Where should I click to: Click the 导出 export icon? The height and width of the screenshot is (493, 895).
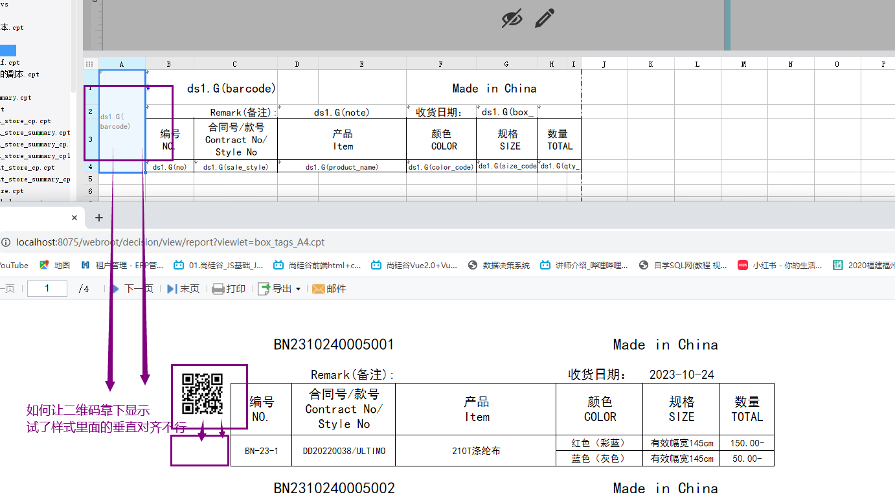click(x=264, y=289)
